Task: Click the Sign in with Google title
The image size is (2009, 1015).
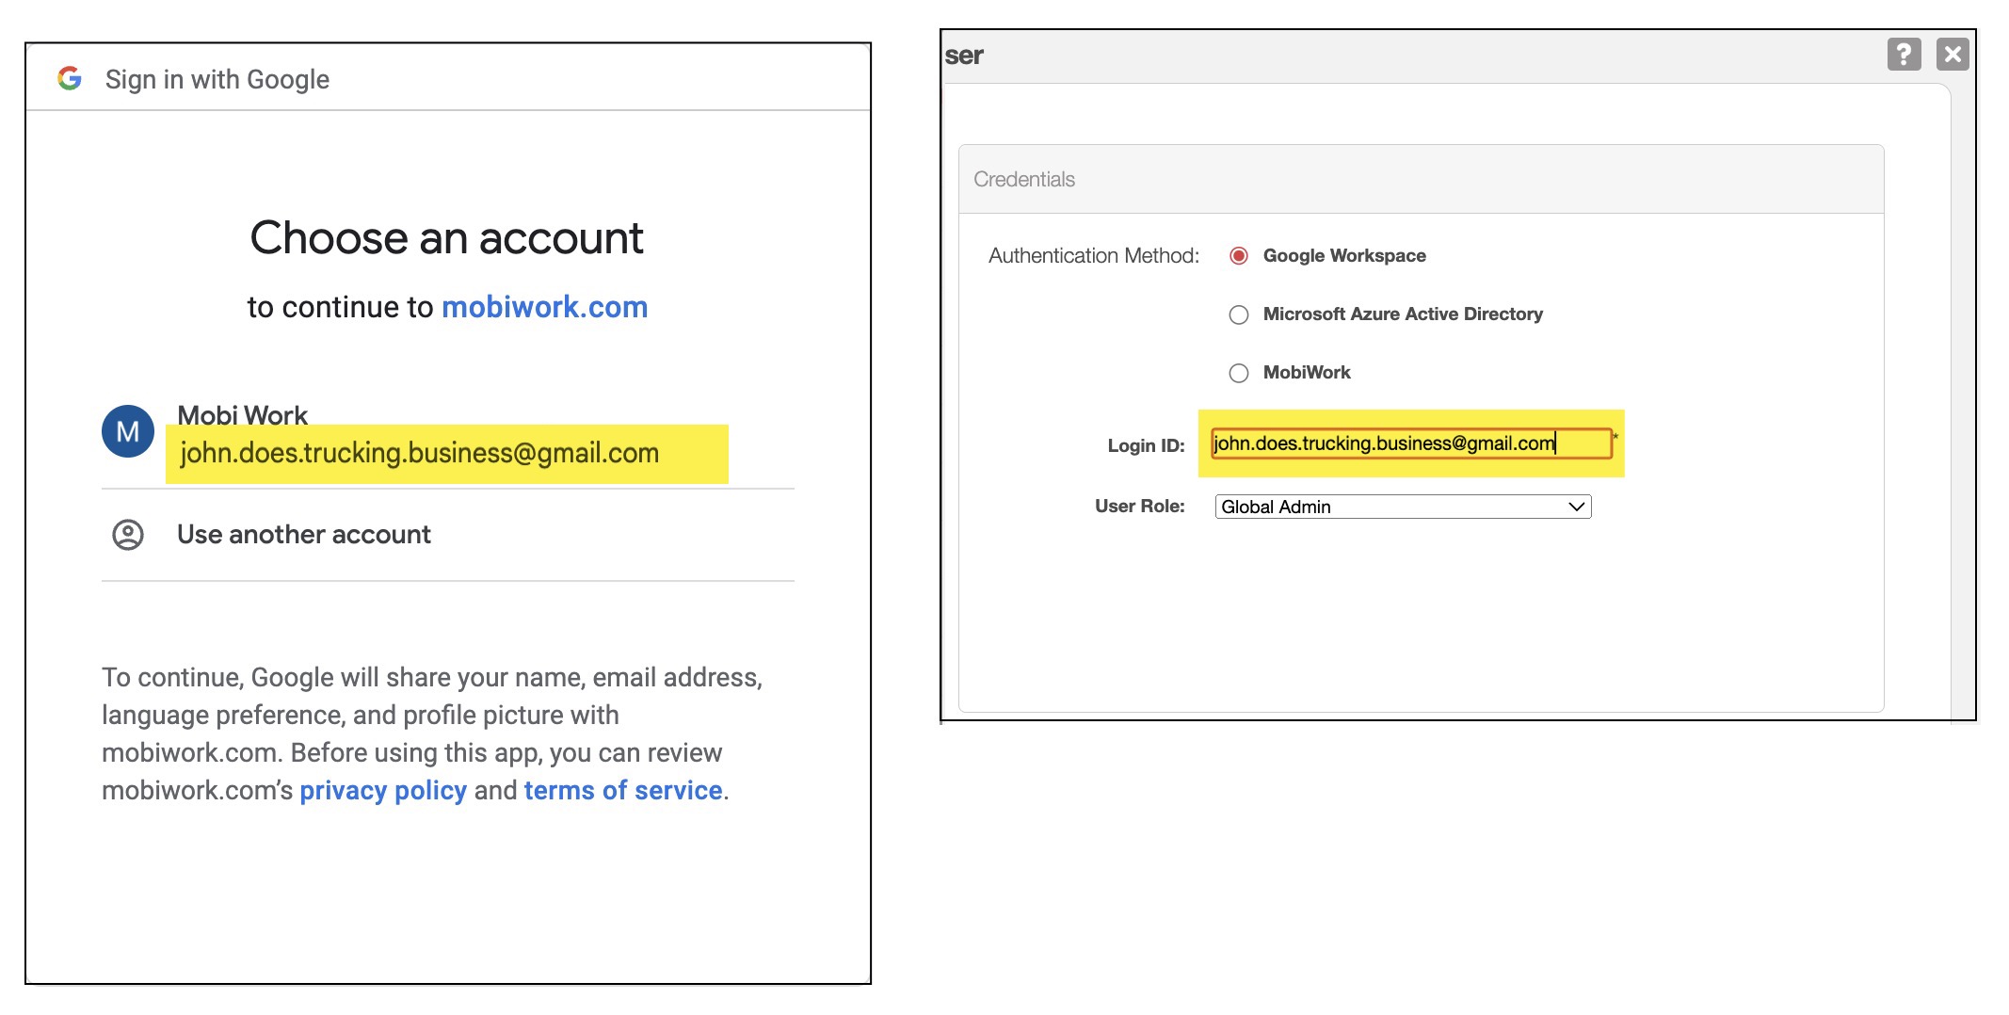Action: point(217,79)
